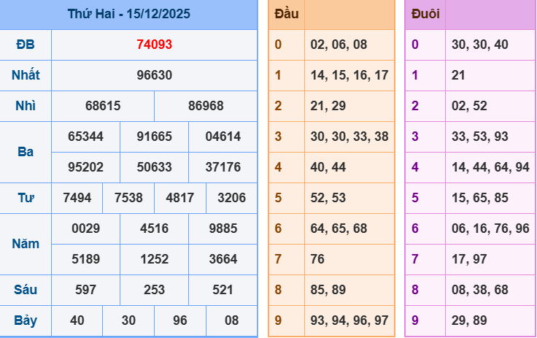Click the ĐB row label
The image size is (537, 338).
coord(26,45)
